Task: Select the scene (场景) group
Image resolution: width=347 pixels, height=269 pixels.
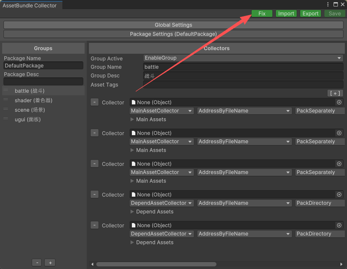Action: 43,110
